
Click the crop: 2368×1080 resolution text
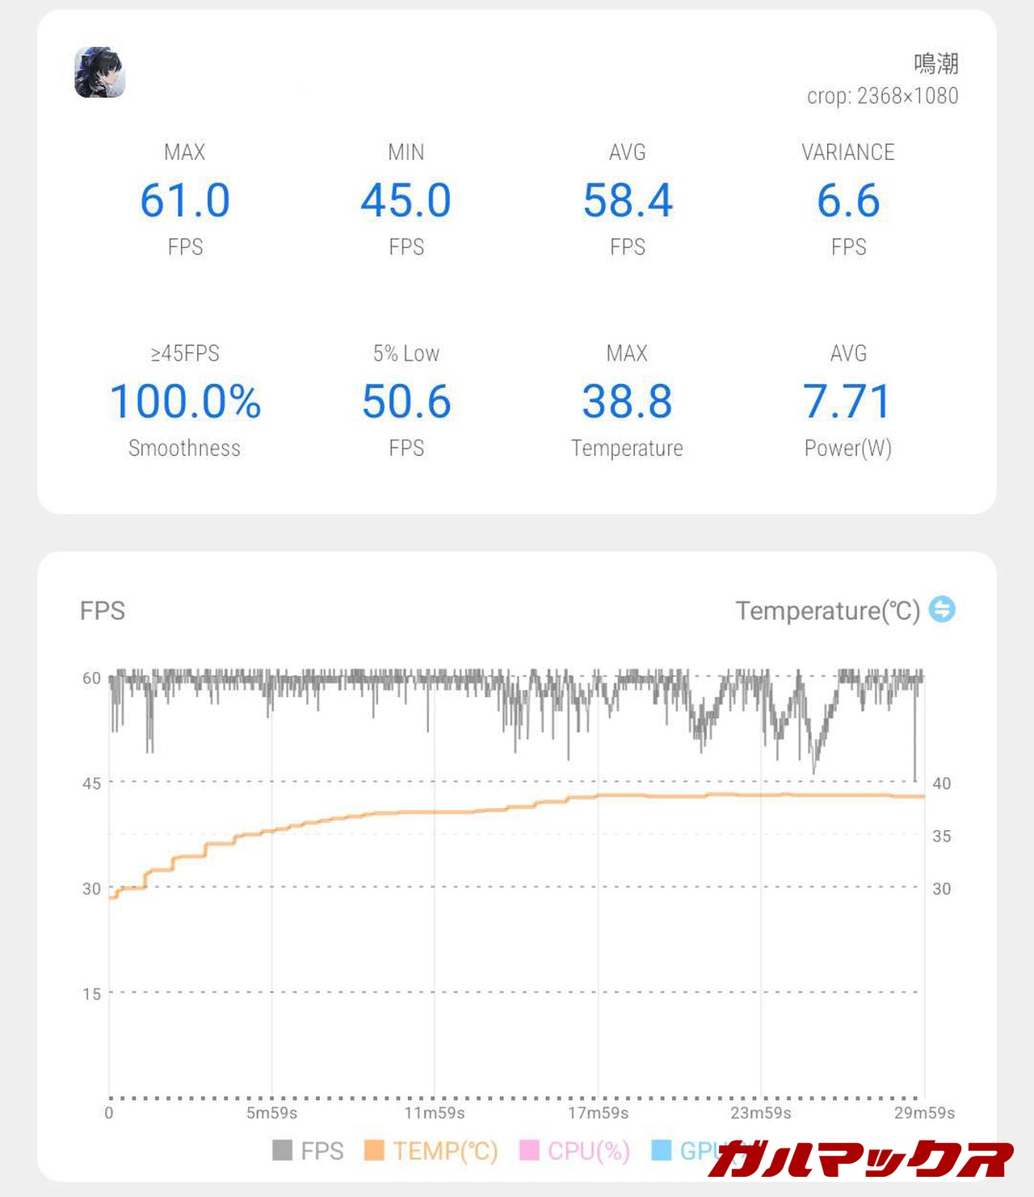[882, 96]
